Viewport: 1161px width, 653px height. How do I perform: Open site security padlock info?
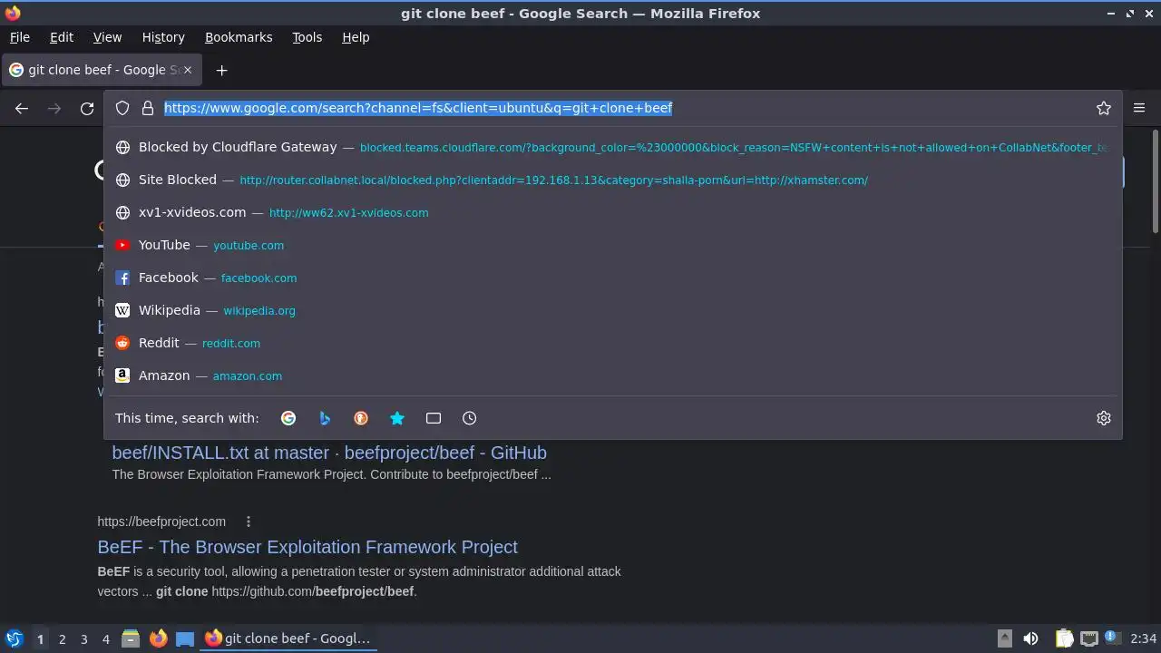pos(148,108)
